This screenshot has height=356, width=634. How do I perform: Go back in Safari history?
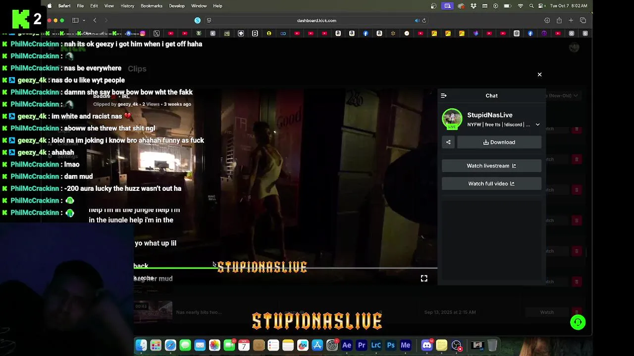tap(95, 21)
